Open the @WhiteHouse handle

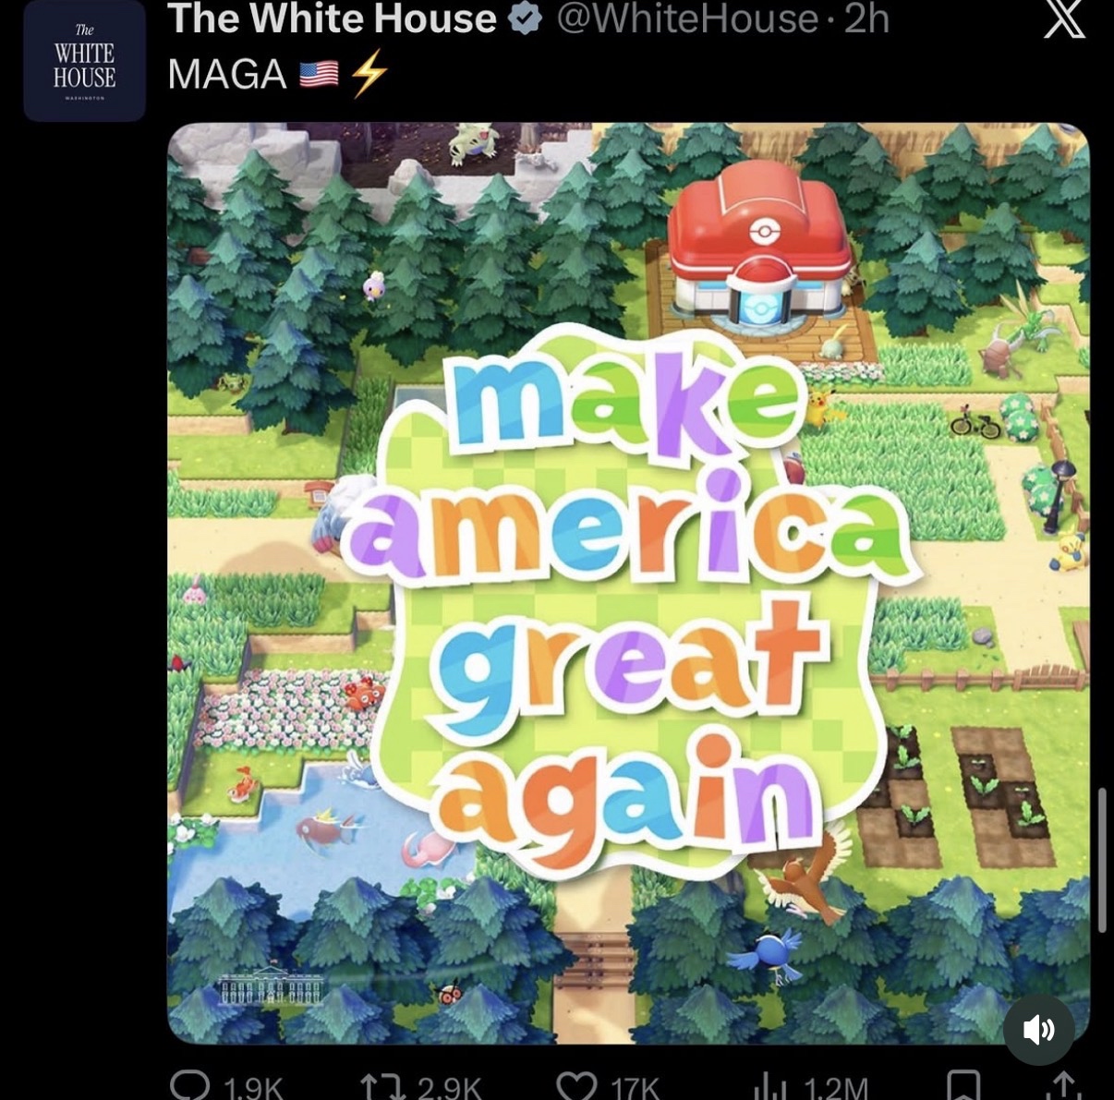point(687,18)
